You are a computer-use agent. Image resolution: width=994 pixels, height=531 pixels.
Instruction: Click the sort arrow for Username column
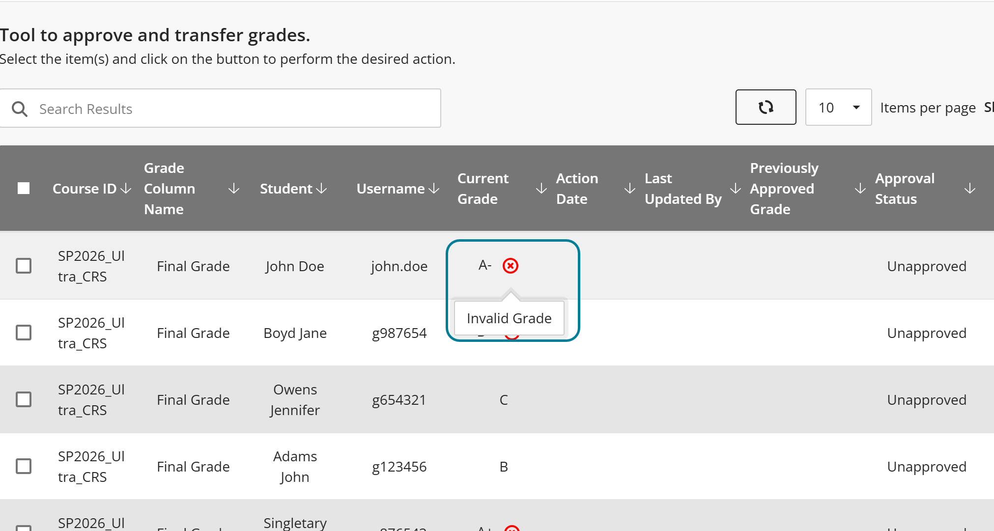tap(433, 188)
